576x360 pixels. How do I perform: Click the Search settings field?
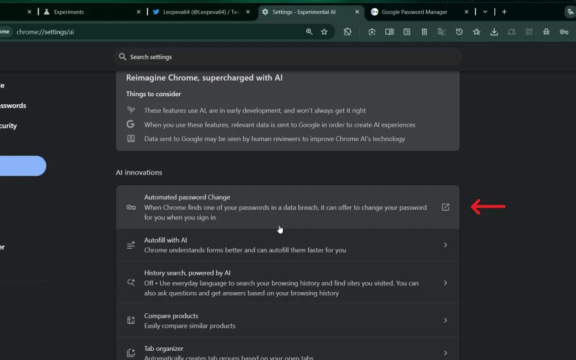(288, 57)
